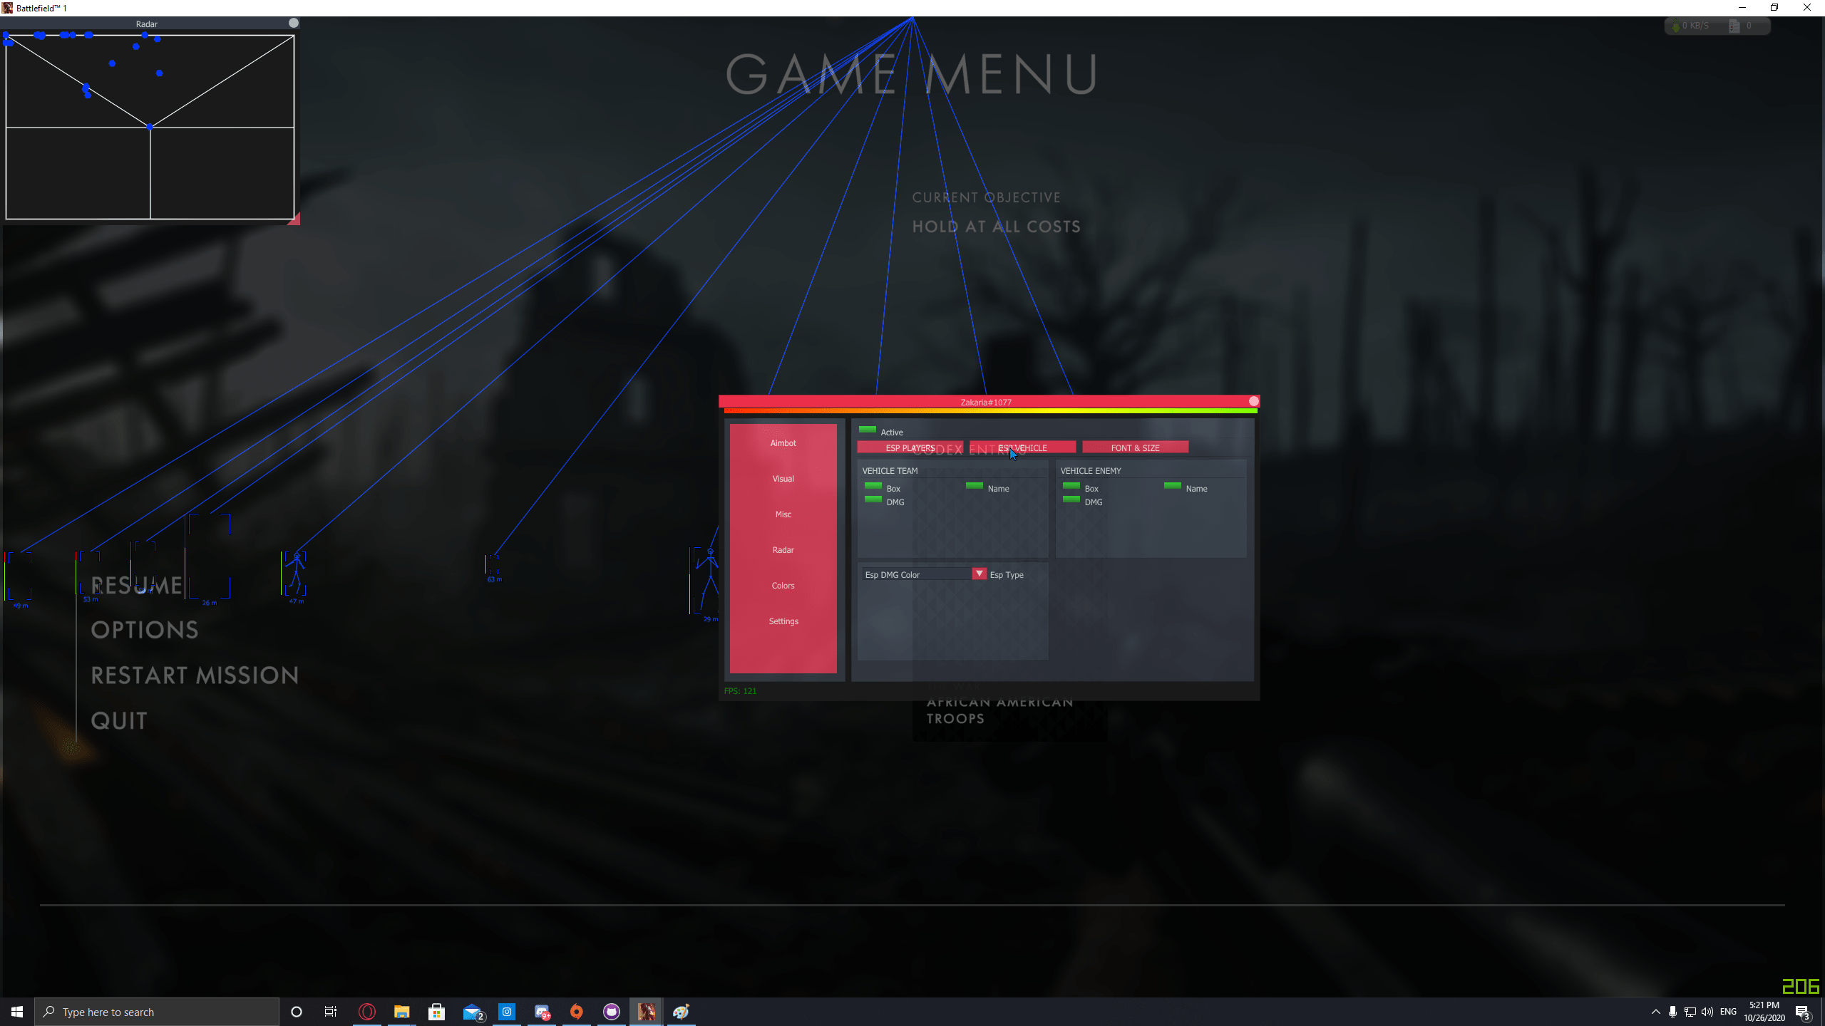
Task: Open the Paint palette taskbar icon
Action: click(682, 1012)
